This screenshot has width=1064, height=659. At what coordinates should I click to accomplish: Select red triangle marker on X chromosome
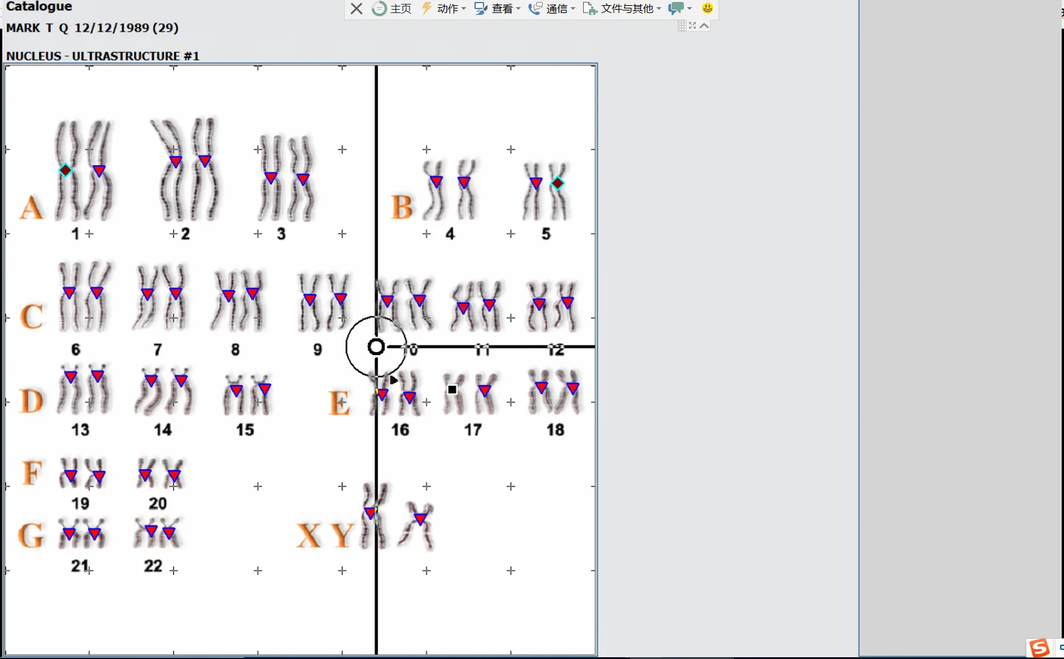[x=370, y=513]
